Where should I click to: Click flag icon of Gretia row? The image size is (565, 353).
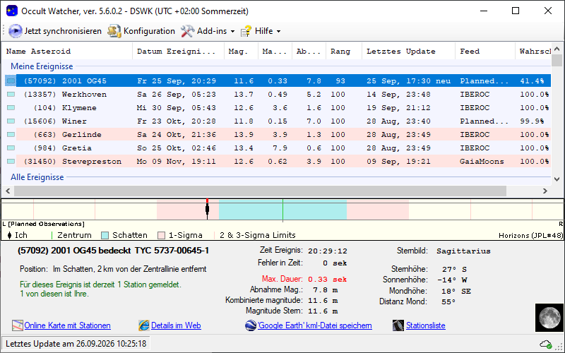click(x=11, y=148)
